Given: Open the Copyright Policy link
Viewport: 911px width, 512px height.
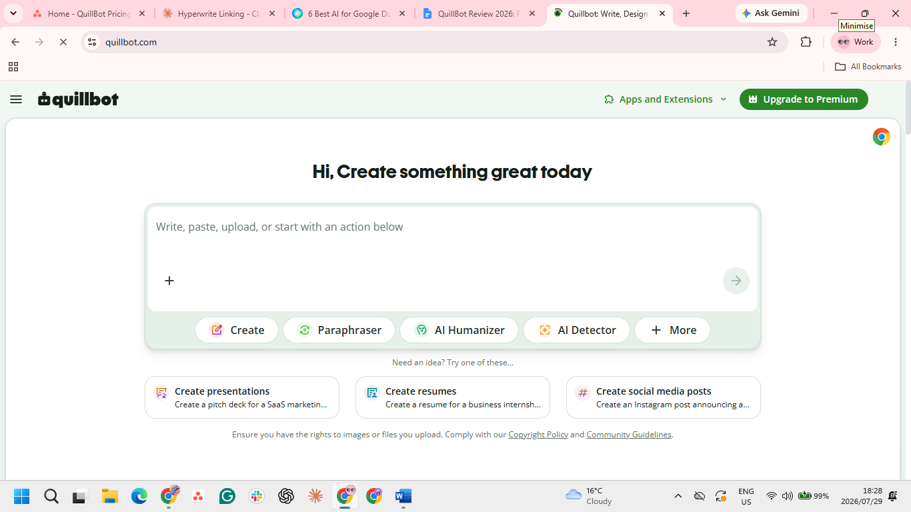Looking at the screenshot, I should pyautogui.click(x=538, y=435).
